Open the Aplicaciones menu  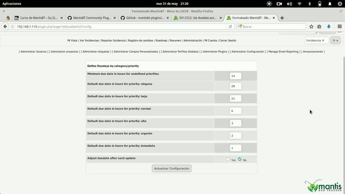point(12,4)
